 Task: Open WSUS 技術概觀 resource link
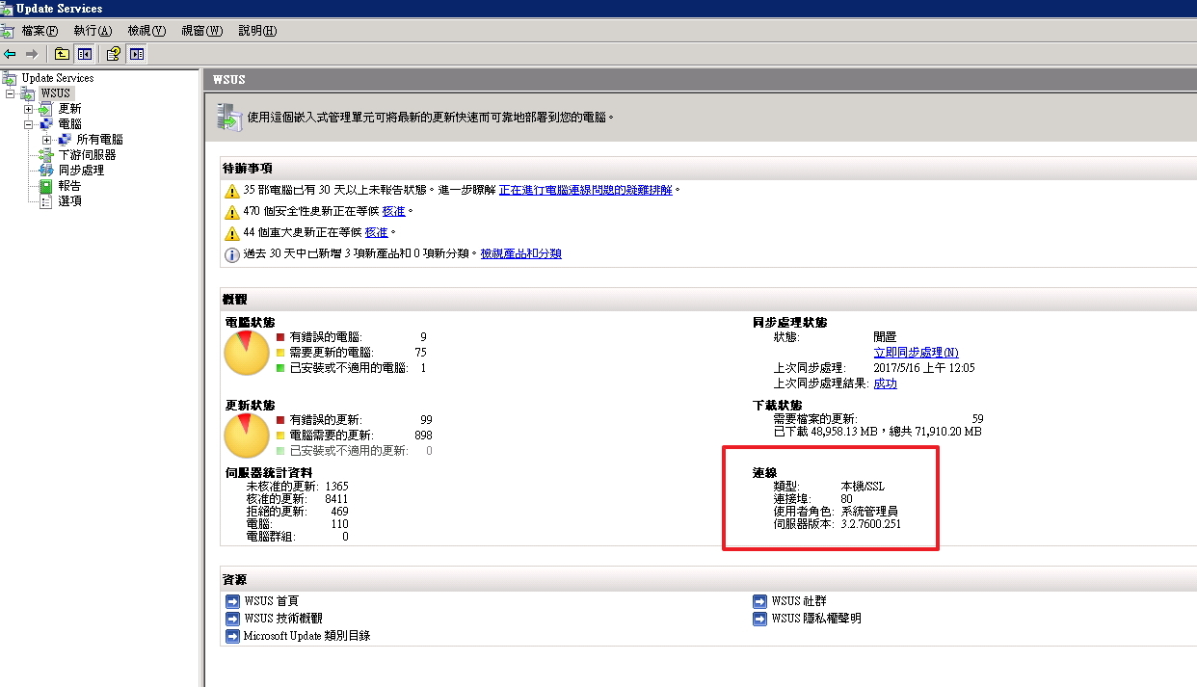283,619
